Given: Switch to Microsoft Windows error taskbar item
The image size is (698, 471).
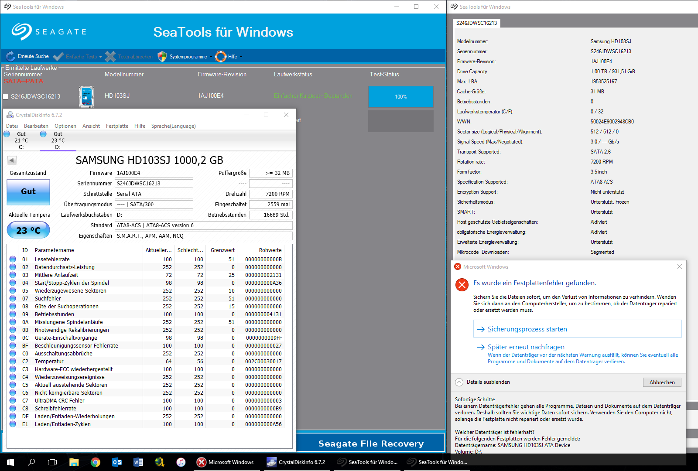Looking at the screenshot, I should [x=226, y=462].
